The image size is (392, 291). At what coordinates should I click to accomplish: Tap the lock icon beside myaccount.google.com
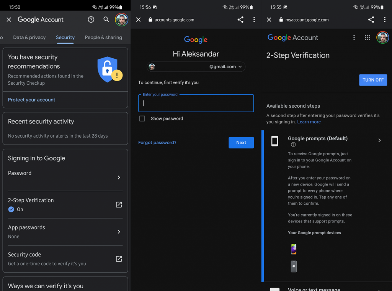click(x=281, y=20)
